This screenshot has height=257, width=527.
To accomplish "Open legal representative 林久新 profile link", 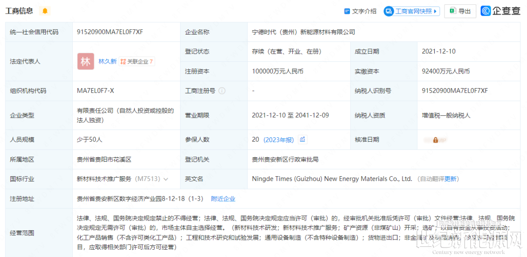I will pyautogui.click(x=107, y=62).
